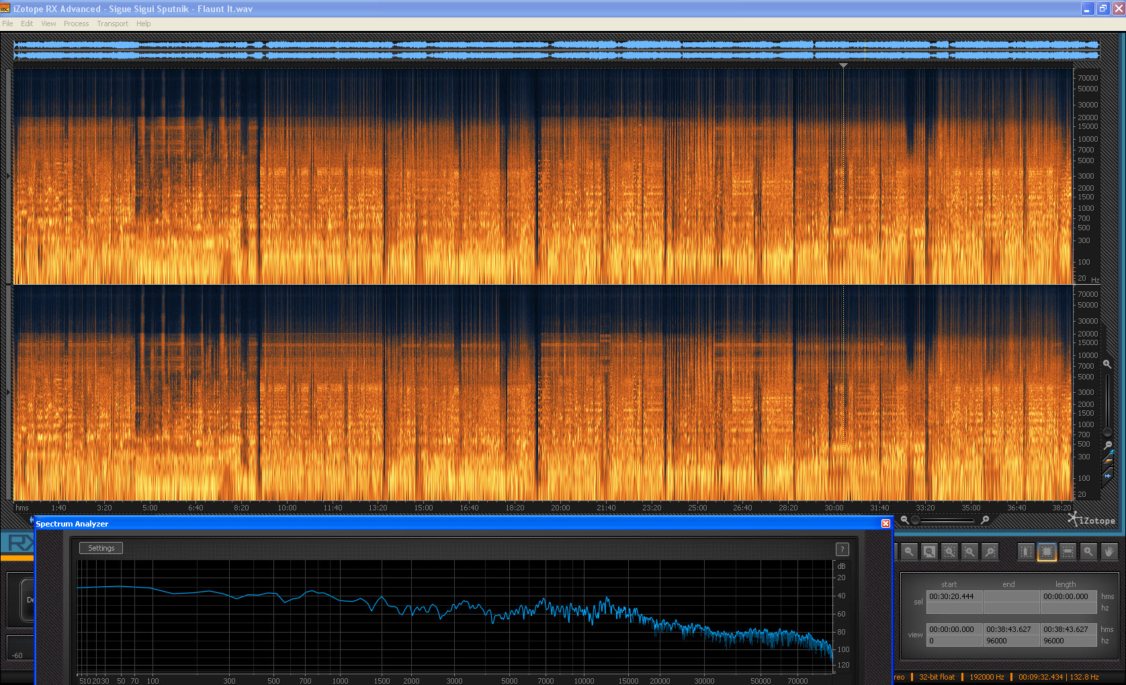The height and width of the screenshot is (685, 1126).
Task: Open Spectrum Analyzer Settings
Action: tap(101, 548)
